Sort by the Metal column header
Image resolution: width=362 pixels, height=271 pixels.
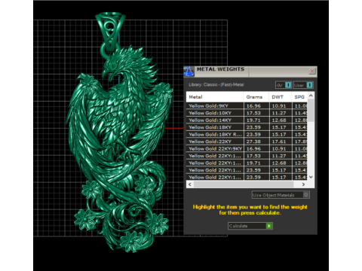[215, 97]
